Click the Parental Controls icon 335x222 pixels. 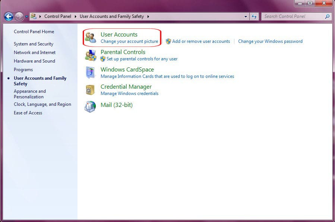[x=91, y=55]
